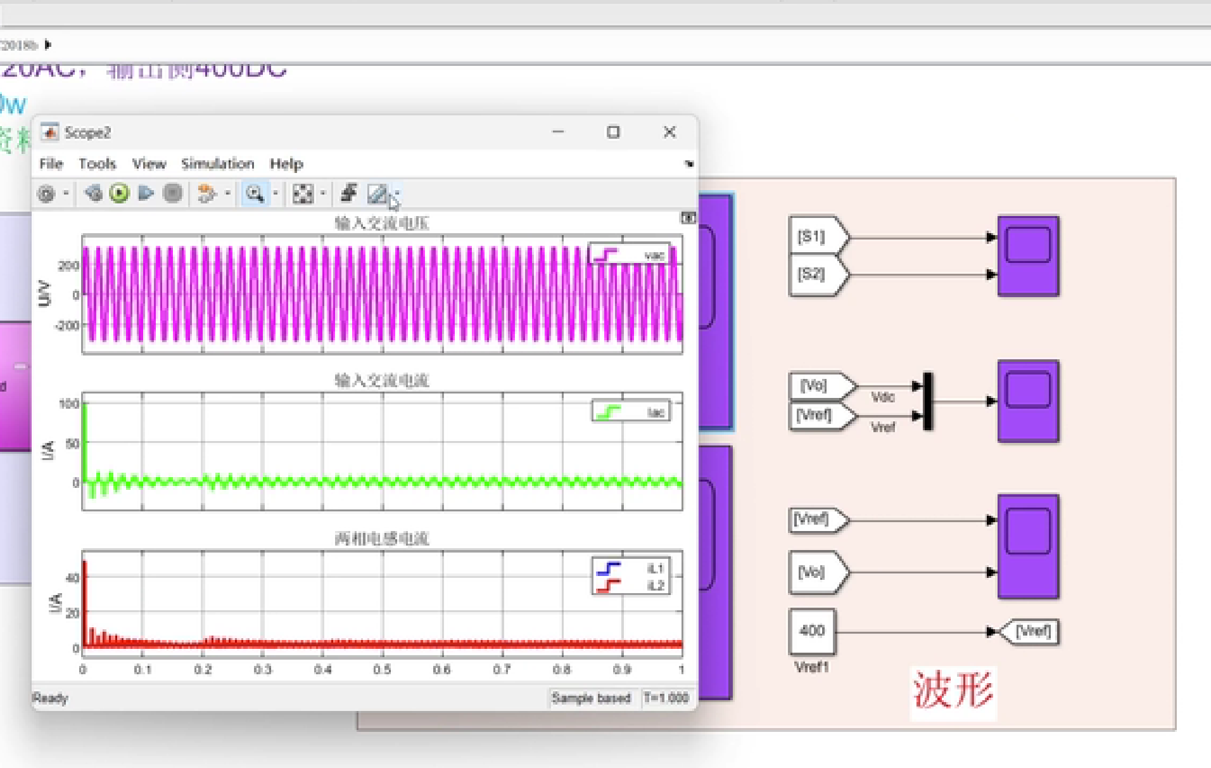The image size is (1211, 768).
Task: Open the Tools menu in Scope2
Action: point(97,163)
